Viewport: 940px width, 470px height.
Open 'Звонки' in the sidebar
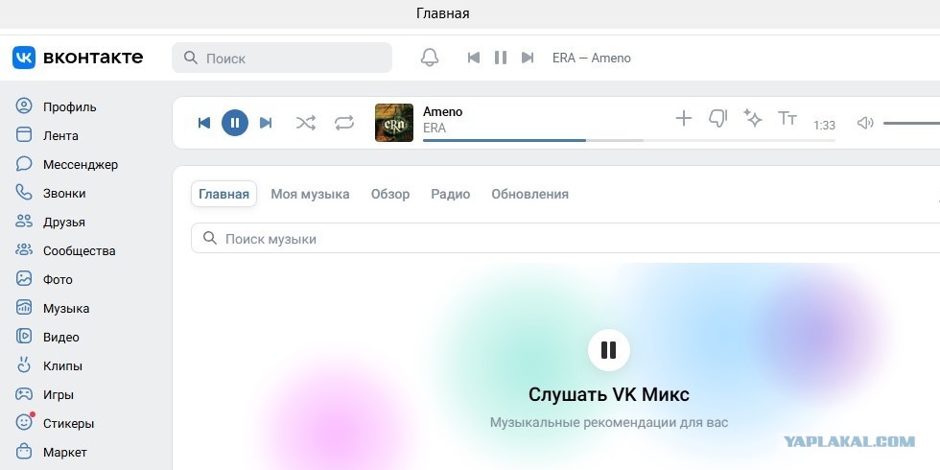click(50, 193)
